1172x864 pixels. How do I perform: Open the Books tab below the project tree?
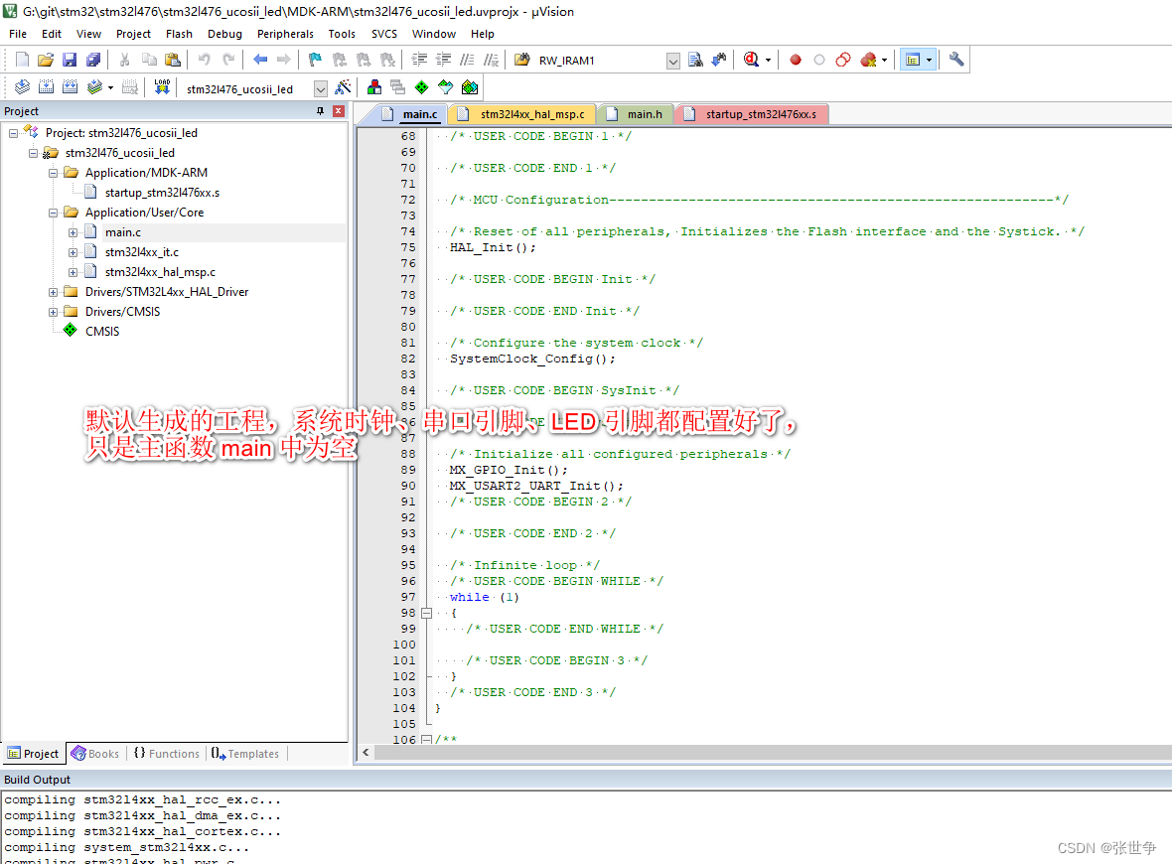(x=95, y=753)
